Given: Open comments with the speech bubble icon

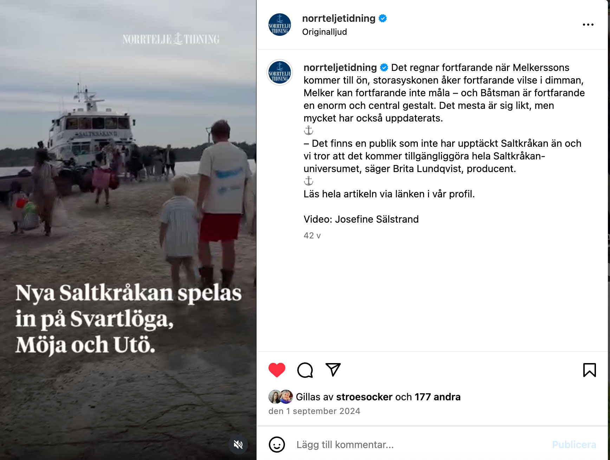Looking at the screenshot, I should (x=305, y=370).
